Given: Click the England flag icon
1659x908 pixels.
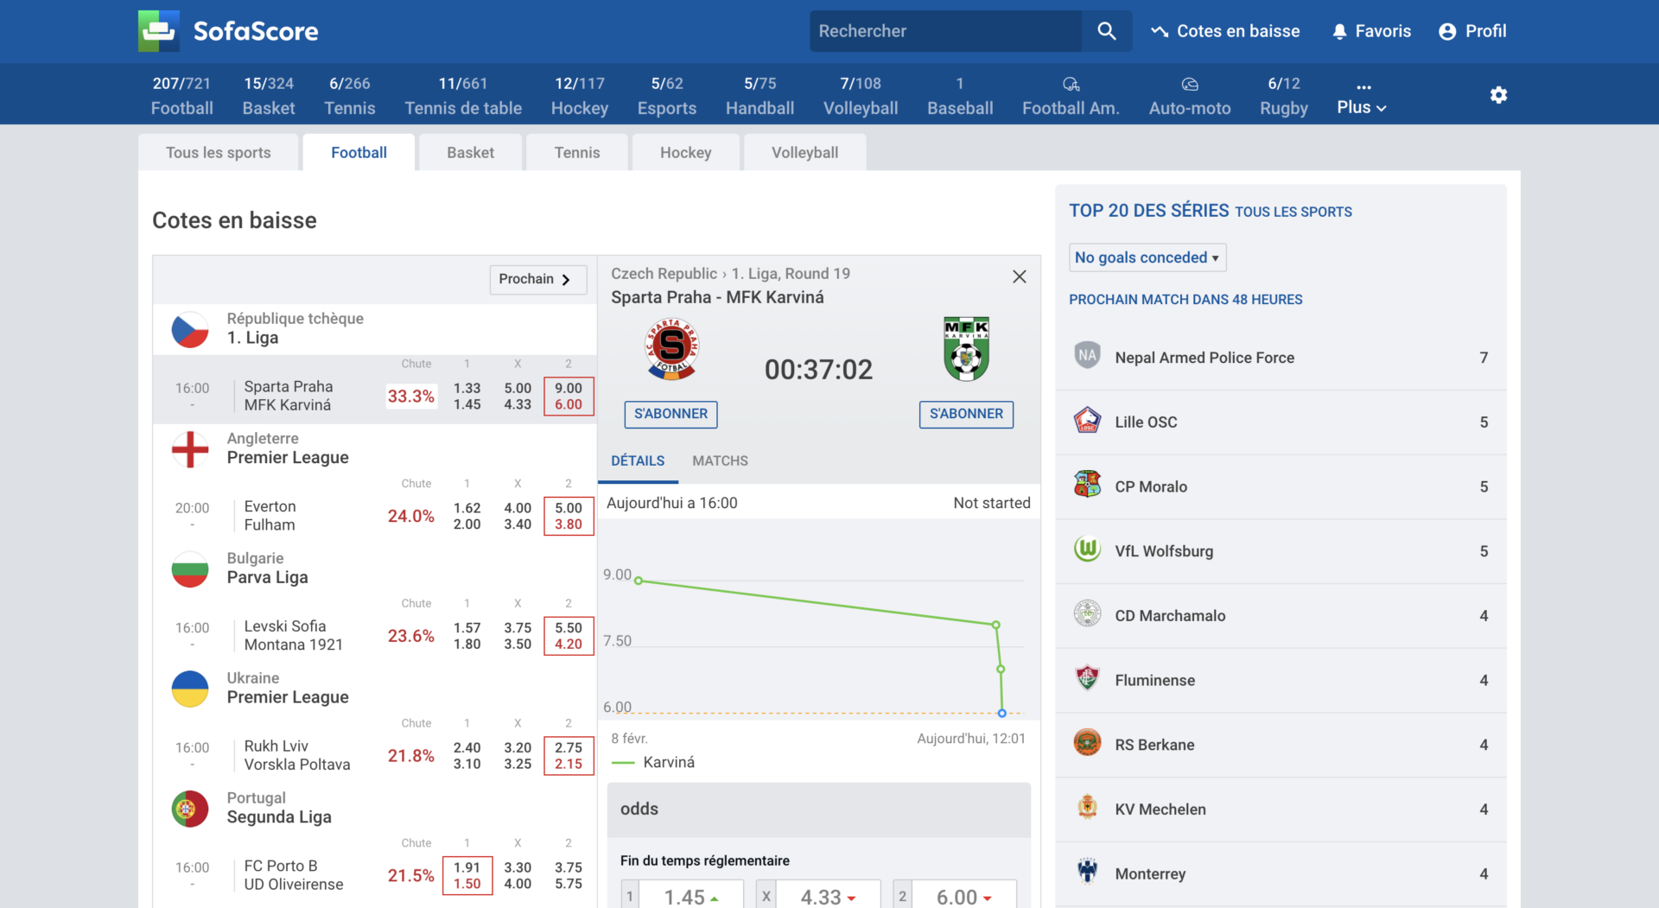Looking at the screenshot, I should tap(190, 449).
